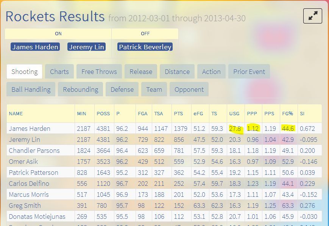The image size is (329, 226).
Task: Click Donatas Motiejunas' USG value 20.7
Action: [235, 216]
